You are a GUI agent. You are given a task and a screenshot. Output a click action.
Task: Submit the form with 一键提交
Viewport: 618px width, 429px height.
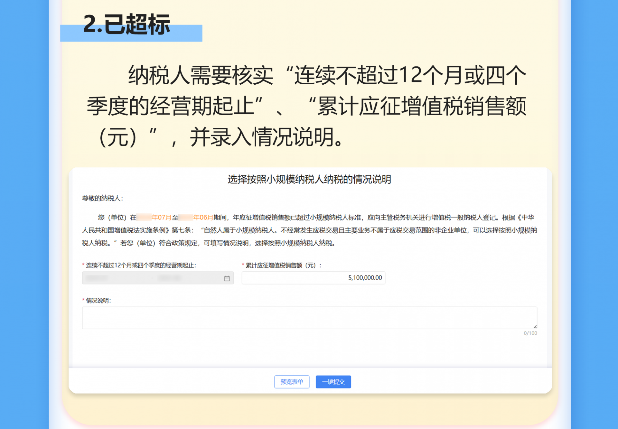pyautogui.click(x=333, y=382)
